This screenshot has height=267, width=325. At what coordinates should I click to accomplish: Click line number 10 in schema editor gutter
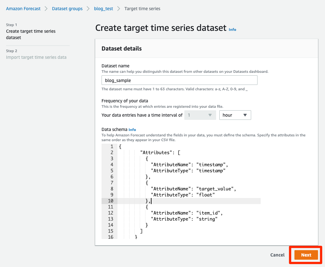(110, 201)
